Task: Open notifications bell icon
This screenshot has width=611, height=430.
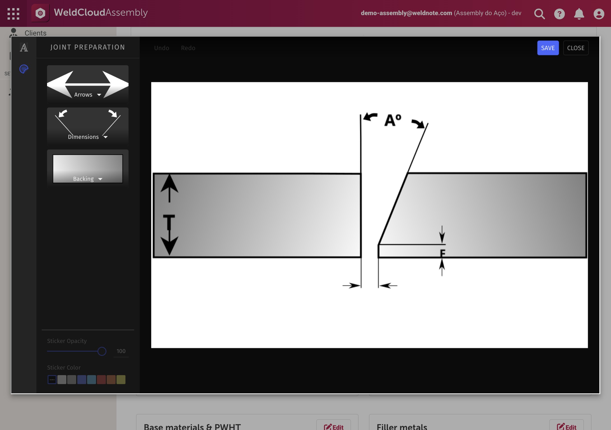Action: tap(579, 14)
